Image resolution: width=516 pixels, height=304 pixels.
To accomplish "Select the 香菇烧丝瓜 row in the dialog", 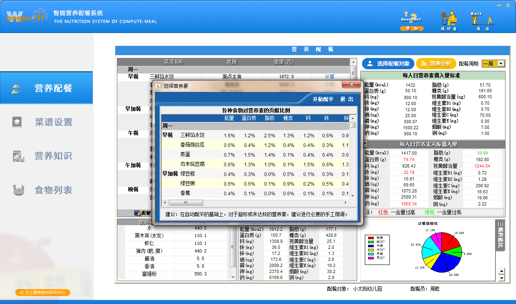I will pos(255,145).
